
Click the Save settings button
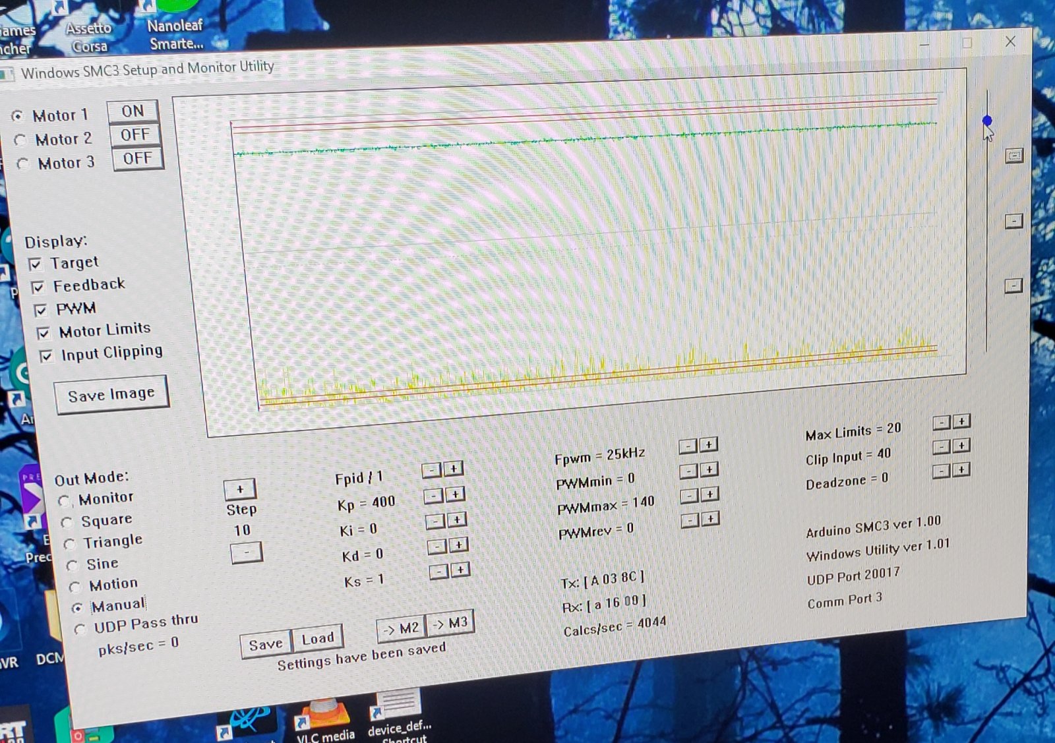tap(266, 644)
